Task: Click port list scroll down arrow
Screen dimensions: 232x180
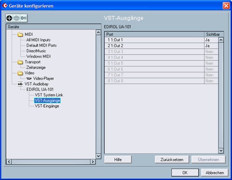Action: coord(221,150)
